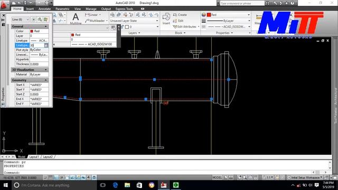Toggle auto-hide on Properties palette
This screenshot has width=338, height=190.
click(3, 20)
